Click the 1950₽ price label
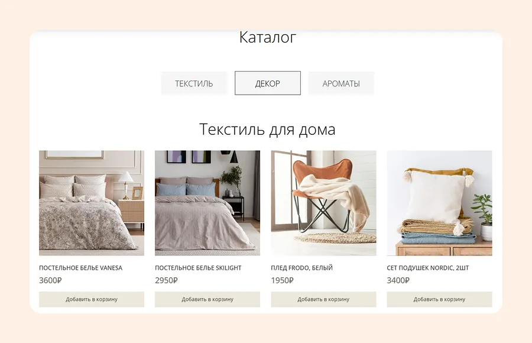The image size is (532, 343). tap(283, 280)
